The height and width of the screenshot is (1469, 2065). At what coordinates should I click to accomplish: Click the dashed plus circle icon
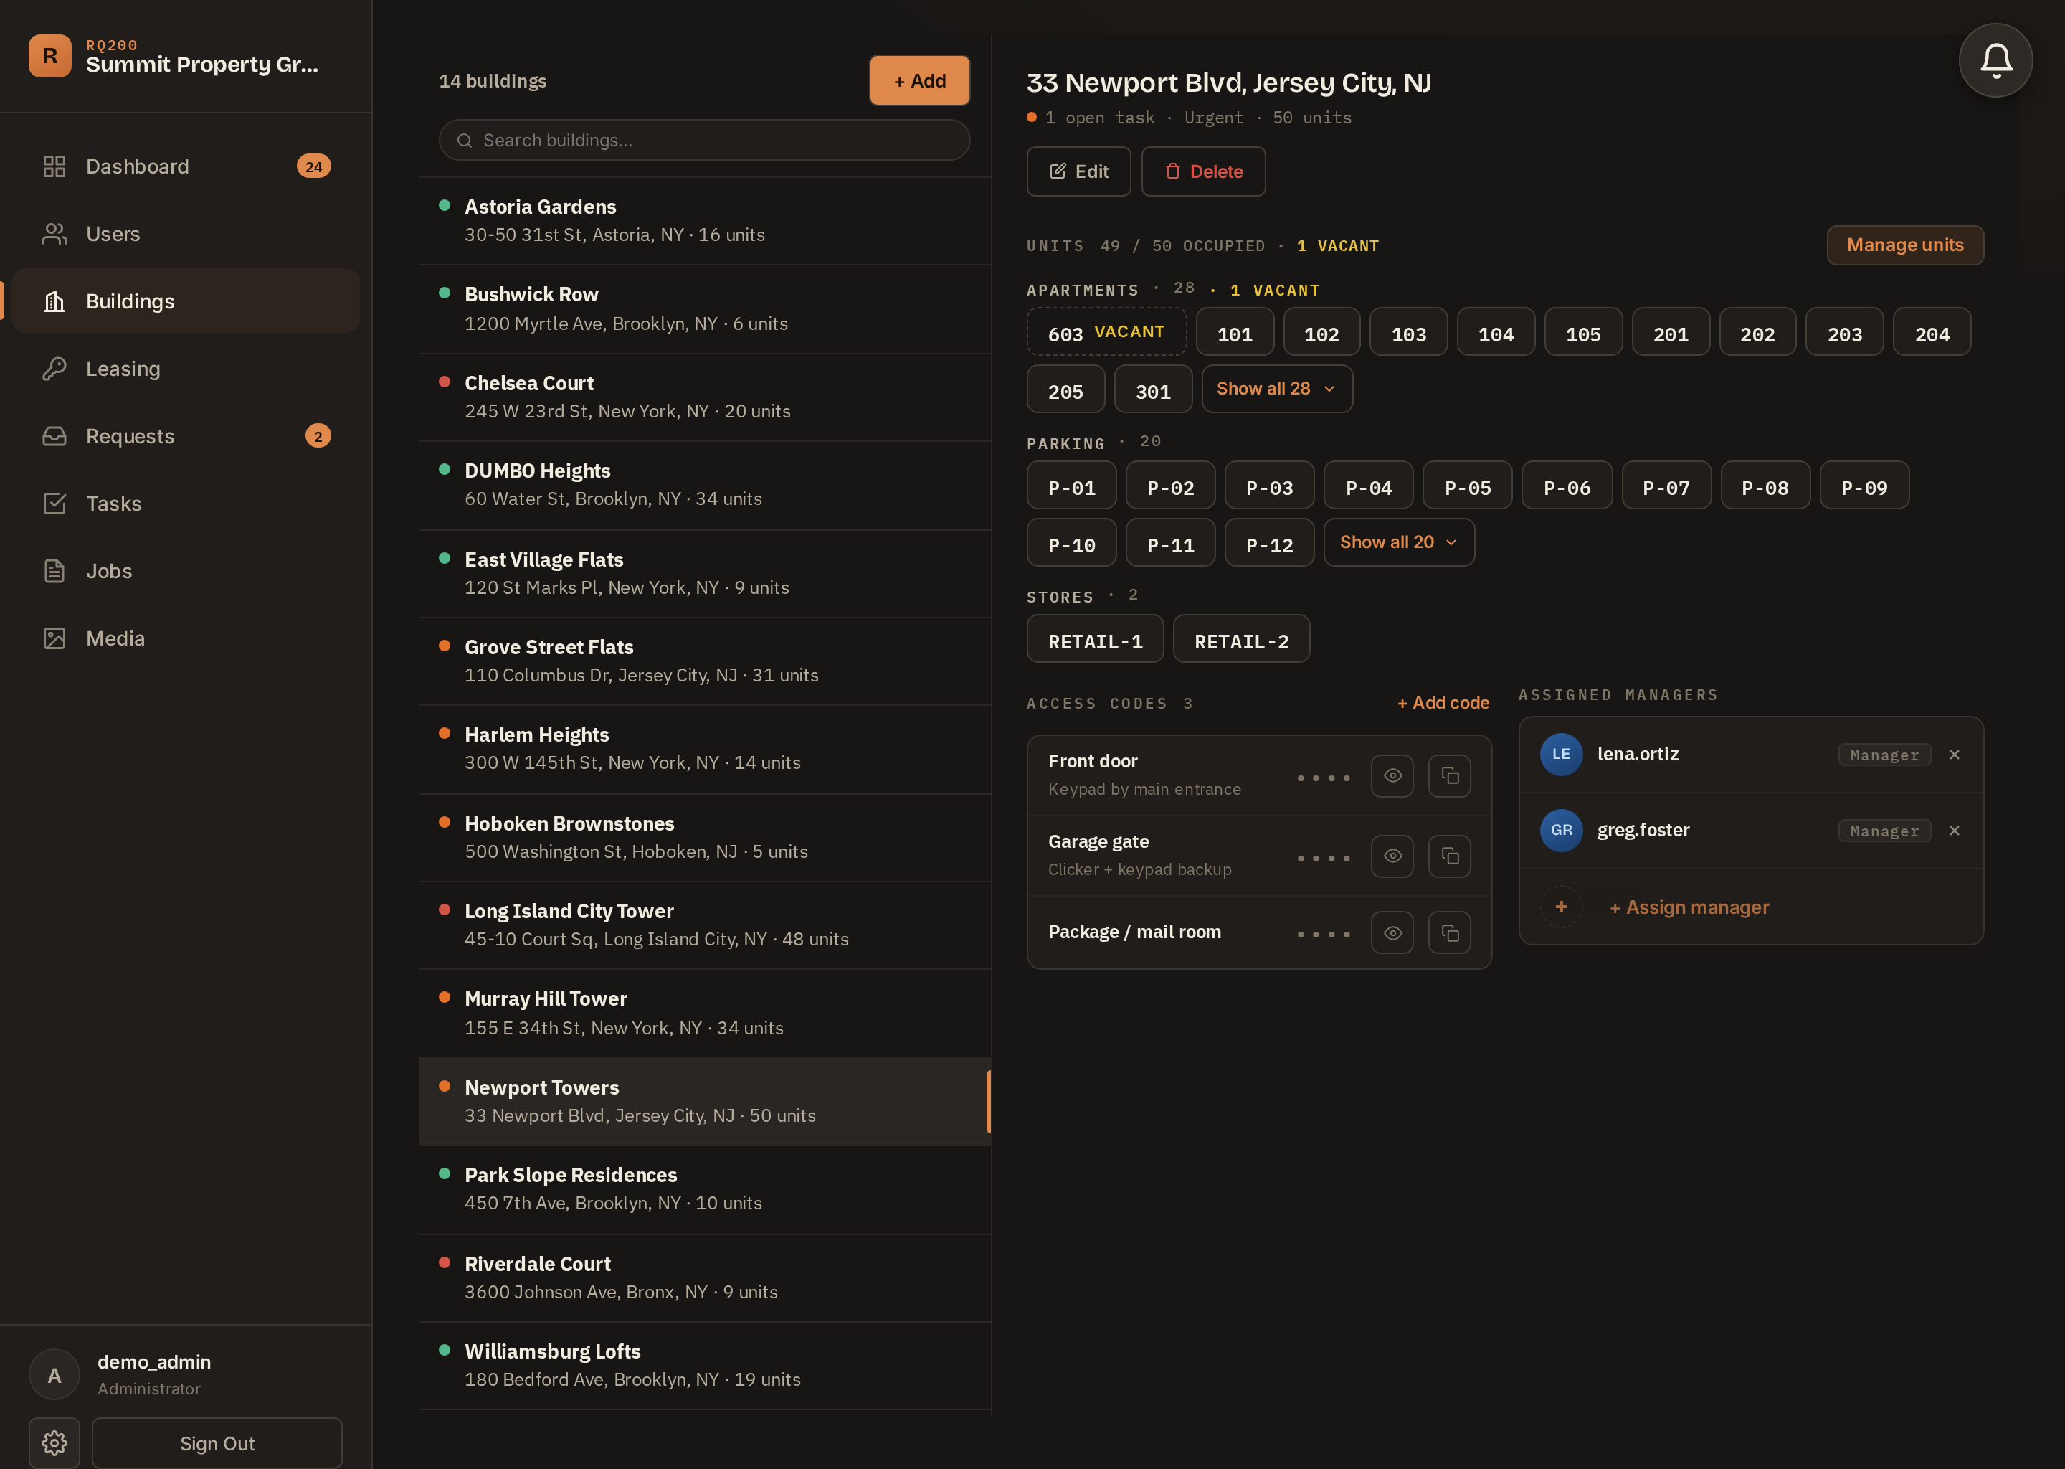[x=1562, y=907]
